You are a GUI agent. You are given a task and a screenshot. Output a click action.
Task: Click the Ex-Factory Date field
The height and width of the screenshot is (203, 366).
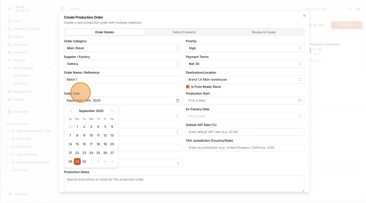pos(245,116)
